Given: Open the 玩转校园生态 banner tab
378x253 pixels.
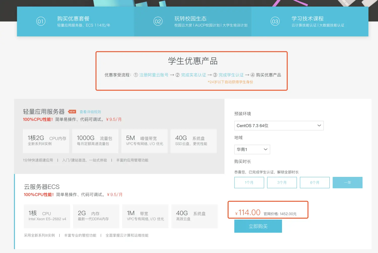Looking at the screenshot, I should [193, 21].
